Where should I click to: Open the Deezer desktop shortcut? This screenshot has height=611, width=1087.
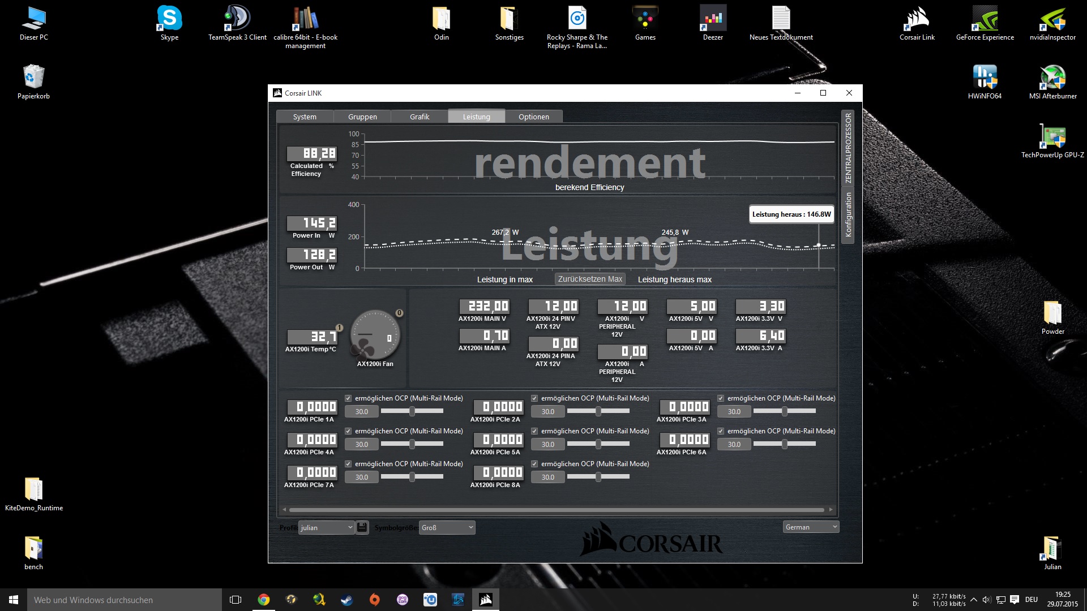(713, 23)
